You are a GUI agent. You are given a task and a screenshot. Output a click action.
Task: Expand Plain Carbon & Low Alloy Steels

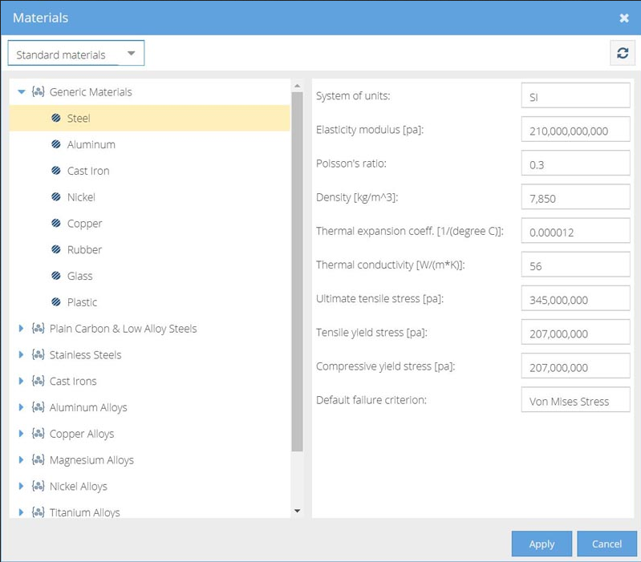click(x=22, y=329)
